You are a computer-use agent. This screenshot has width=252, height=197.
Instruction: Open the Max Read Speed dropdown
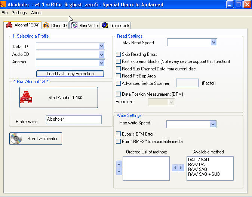click(x=213, y=42)
